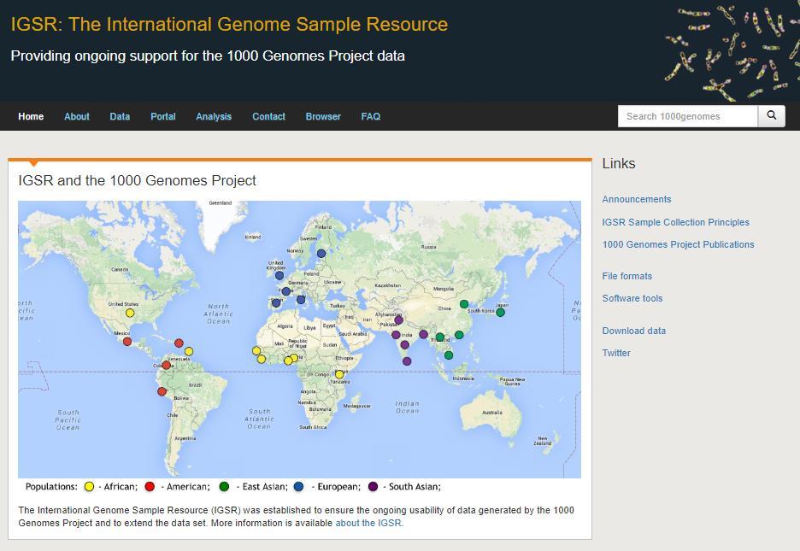Click the green marker on China's southern coast
Screen dimensions: 800x551
[459, 335]
